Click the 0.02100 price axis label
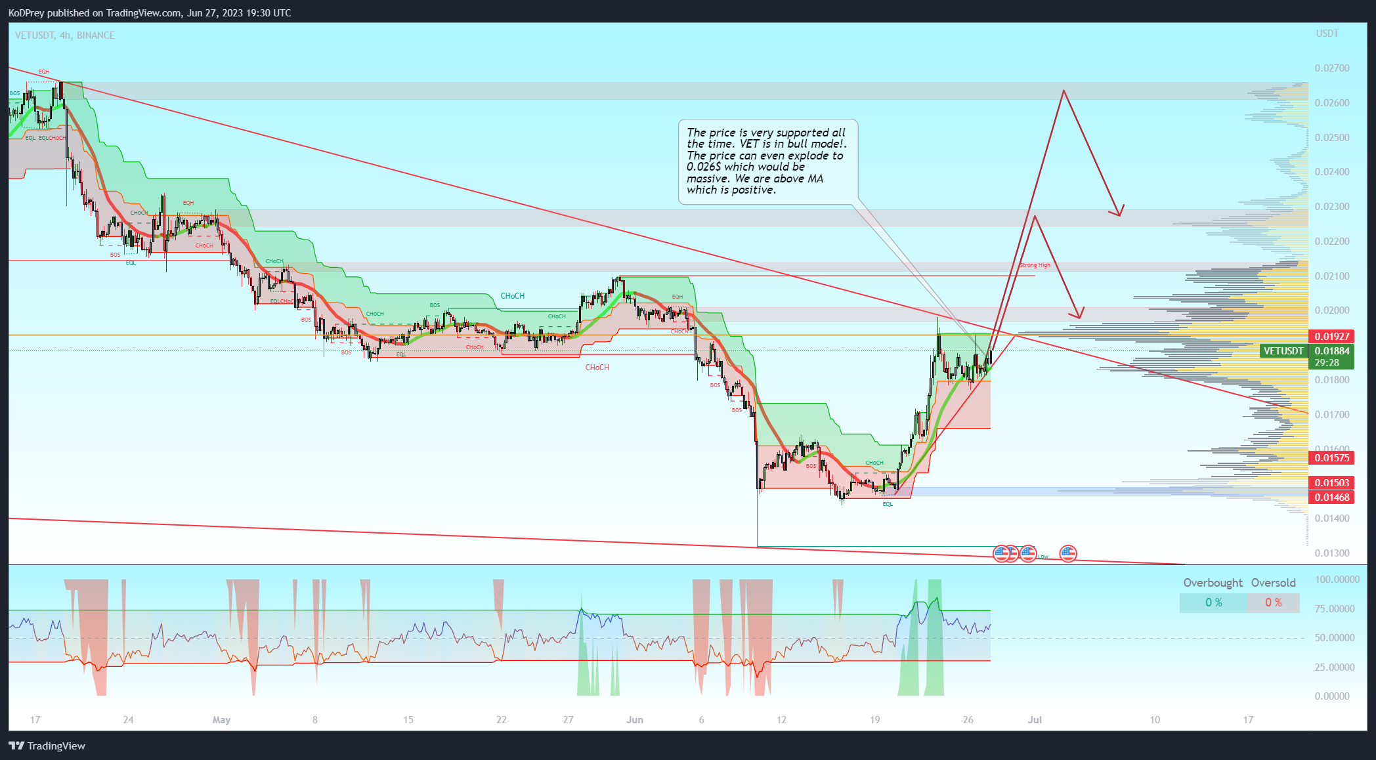The height and width of the screenshot is (760, 1376). pos(1332,276)
